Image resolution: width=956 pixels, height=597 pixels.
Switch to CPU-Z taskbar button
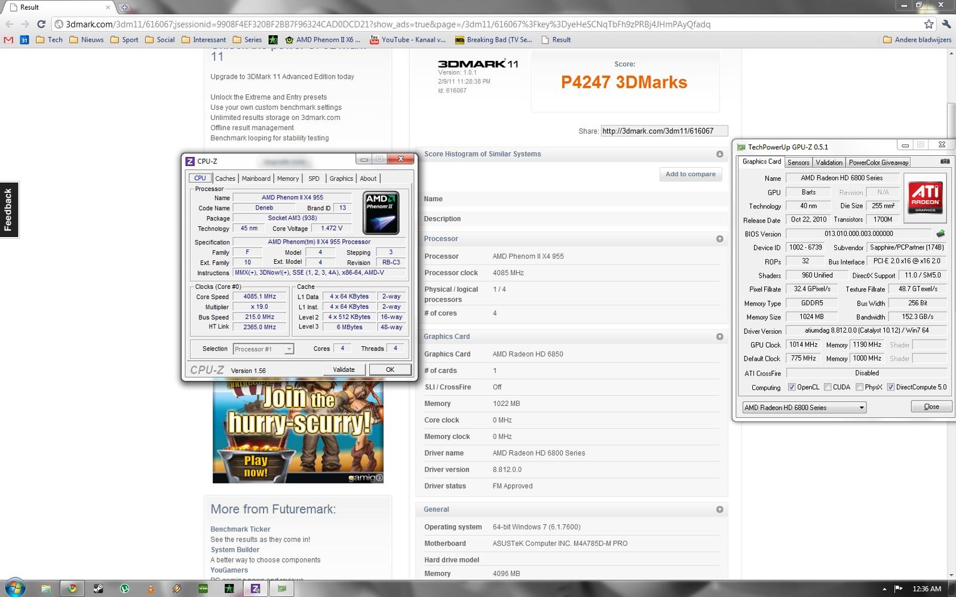[255, 589]
